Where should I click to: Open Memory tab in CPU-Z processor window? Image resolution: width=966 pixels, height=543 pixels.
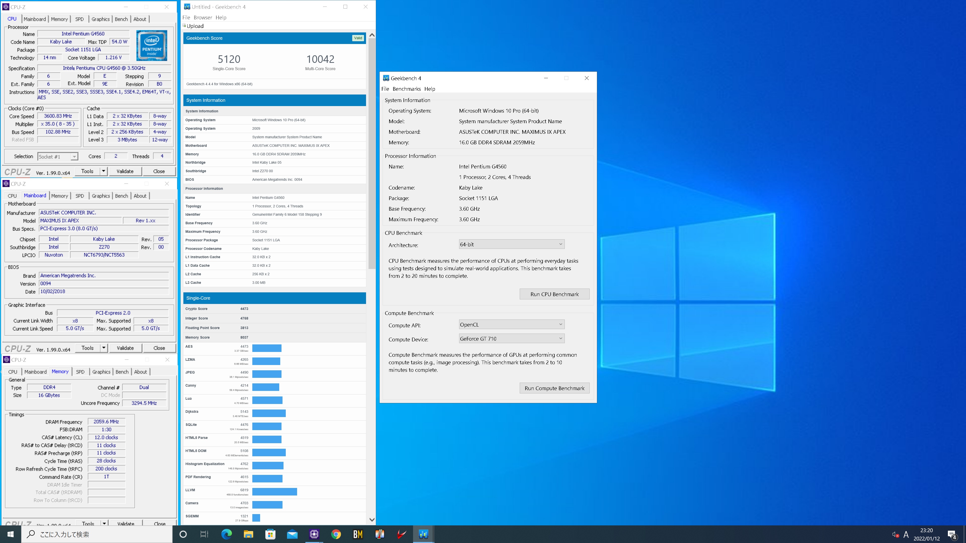59,19
